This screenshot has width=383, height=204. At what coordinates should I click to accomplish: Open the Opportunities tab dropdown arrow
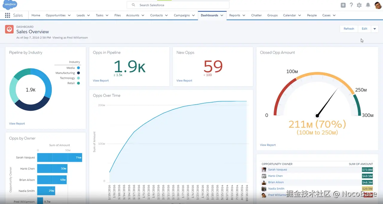tap(69, 15)
